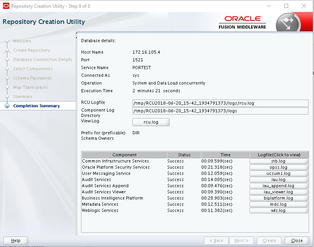
Task: Click the disabled Create button
Action: 269,240
